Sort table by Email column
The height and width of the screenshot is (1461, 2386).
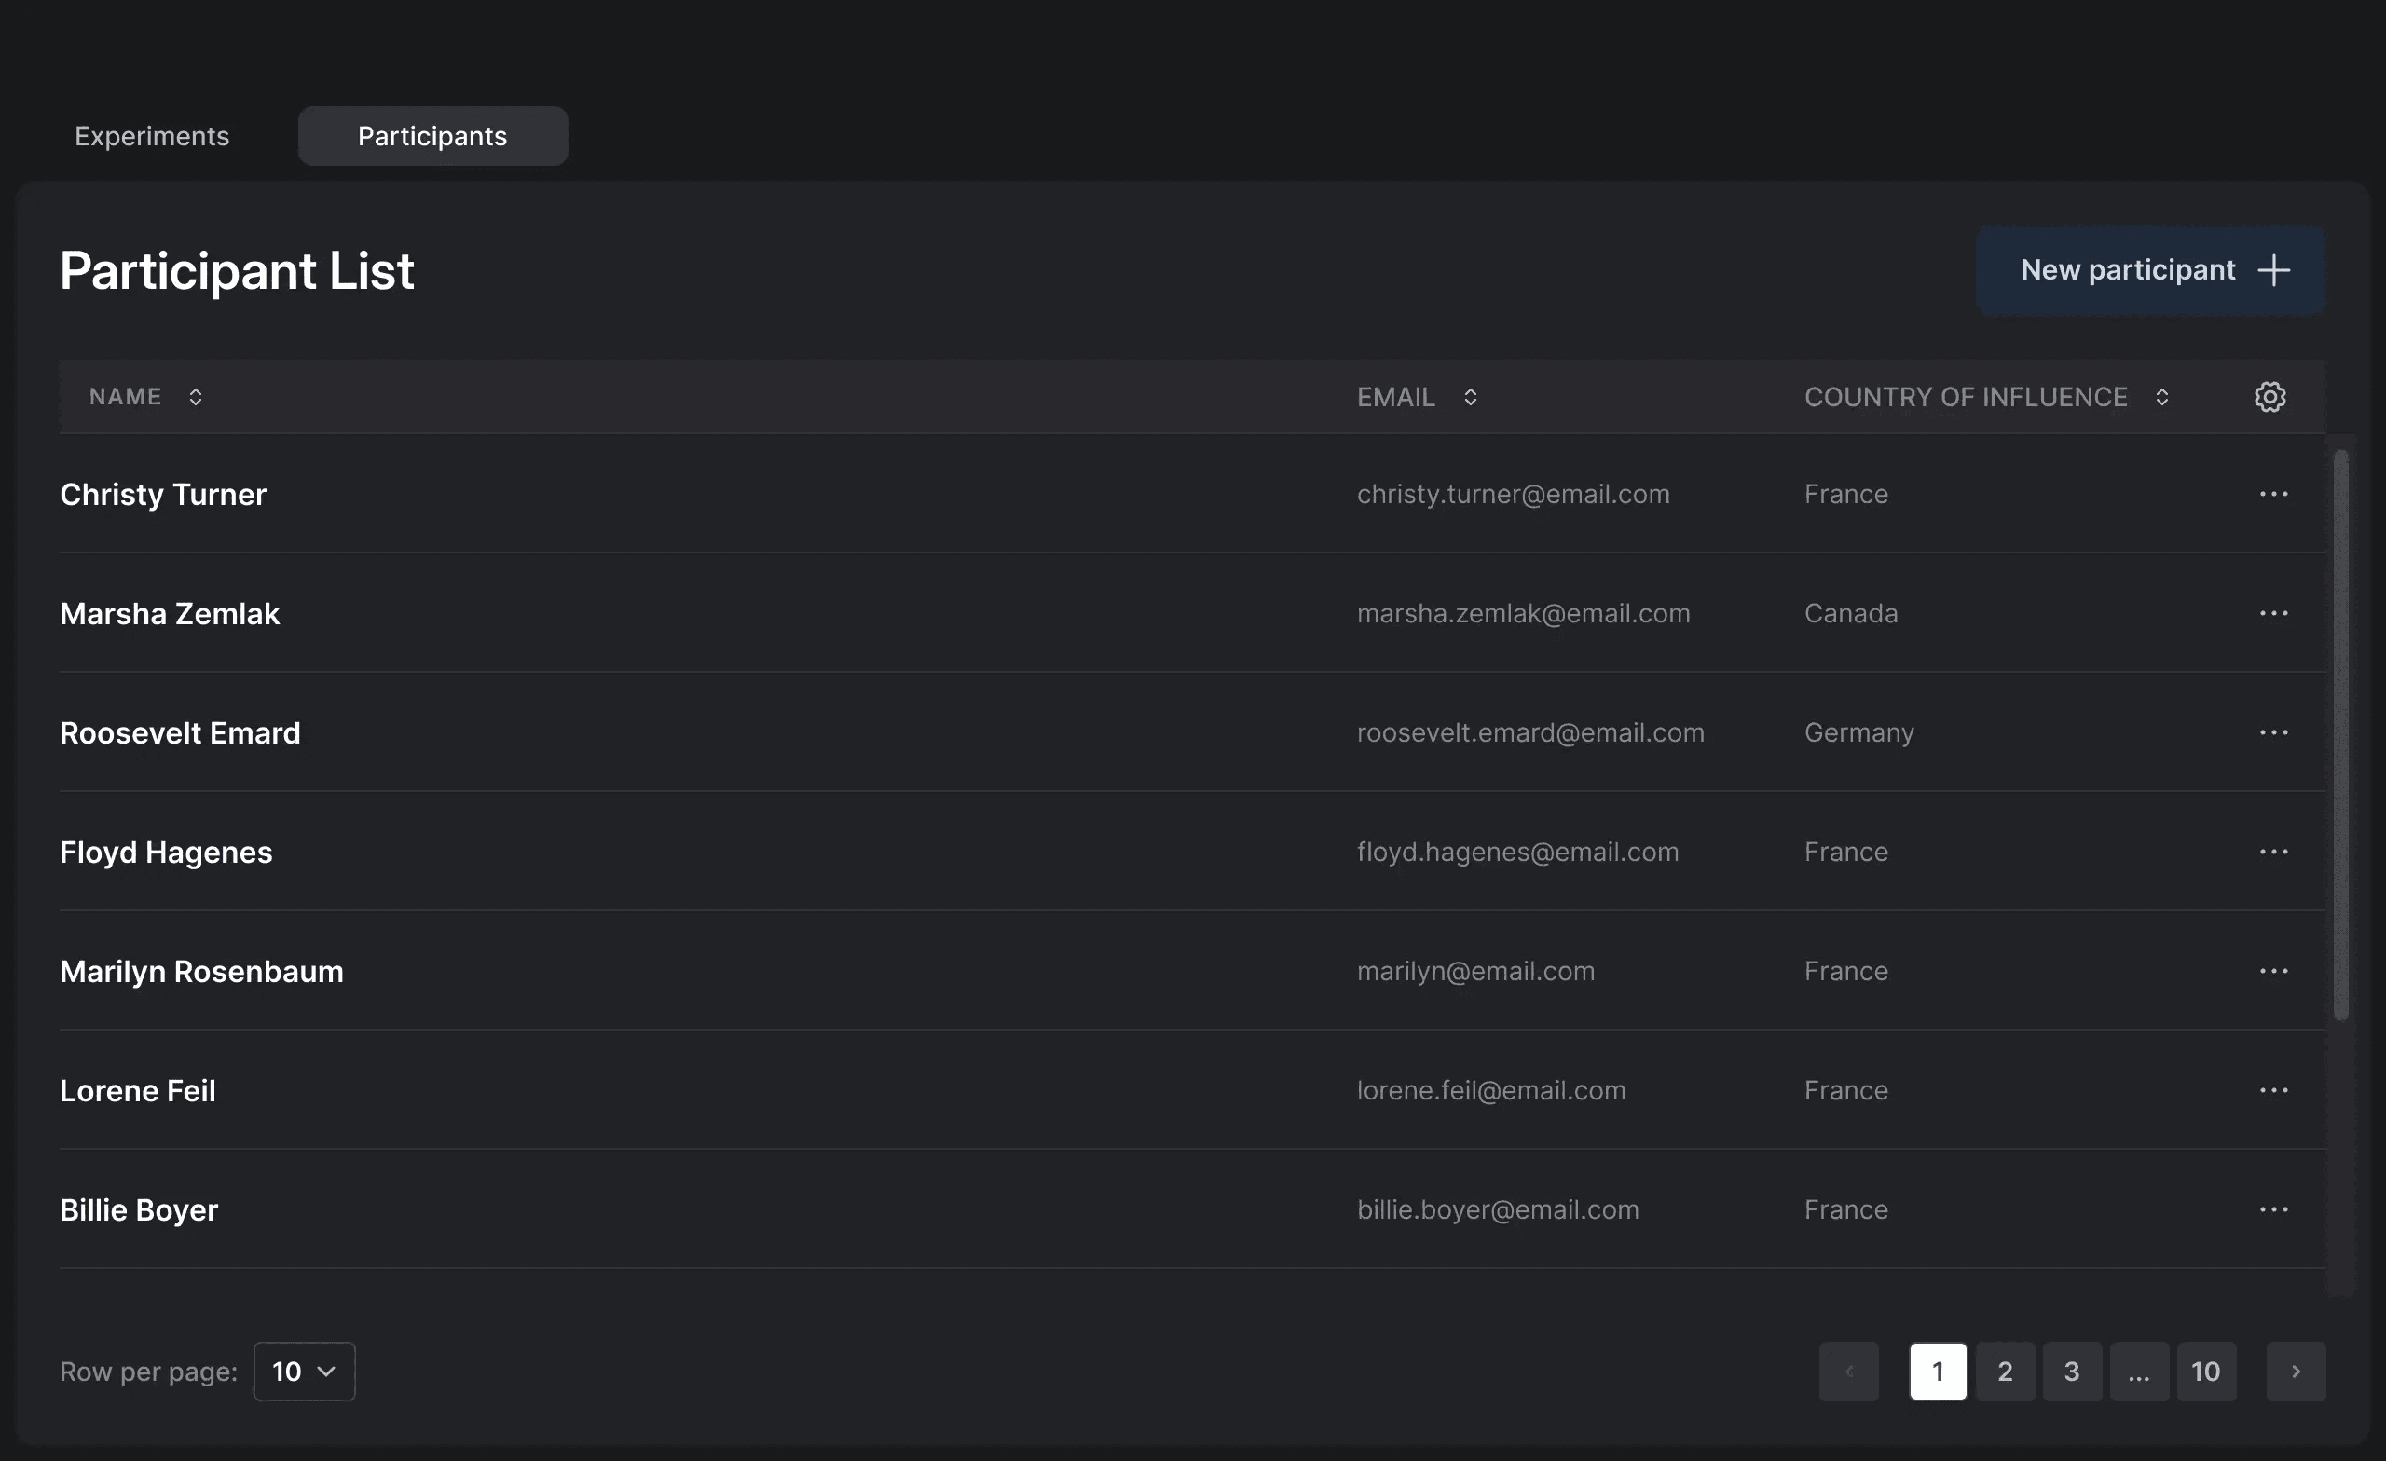[1470, 397]
